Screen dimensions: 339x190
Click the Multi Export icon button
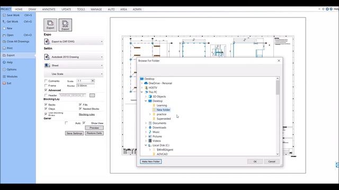tap(65, 25)
